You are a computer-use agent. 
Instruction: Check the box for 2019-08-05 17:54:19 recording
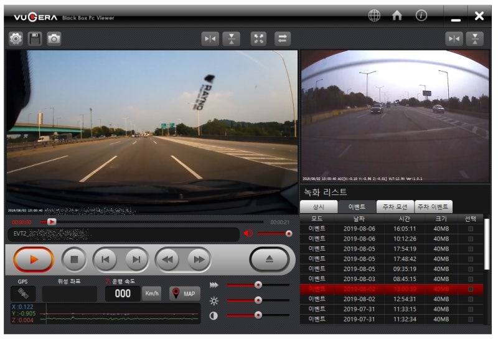[471, 249]
